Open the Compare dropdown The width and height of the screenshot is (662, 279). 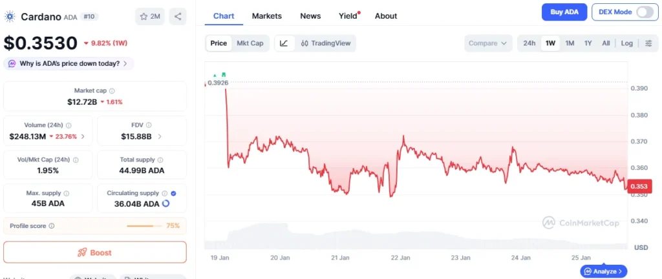click(x=487, y=43)
